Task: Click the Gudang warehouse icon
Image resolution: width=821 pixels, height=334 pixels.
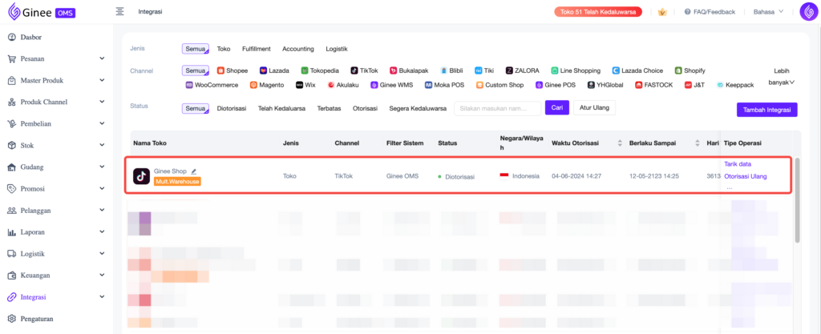Action: tap(12, 167)
